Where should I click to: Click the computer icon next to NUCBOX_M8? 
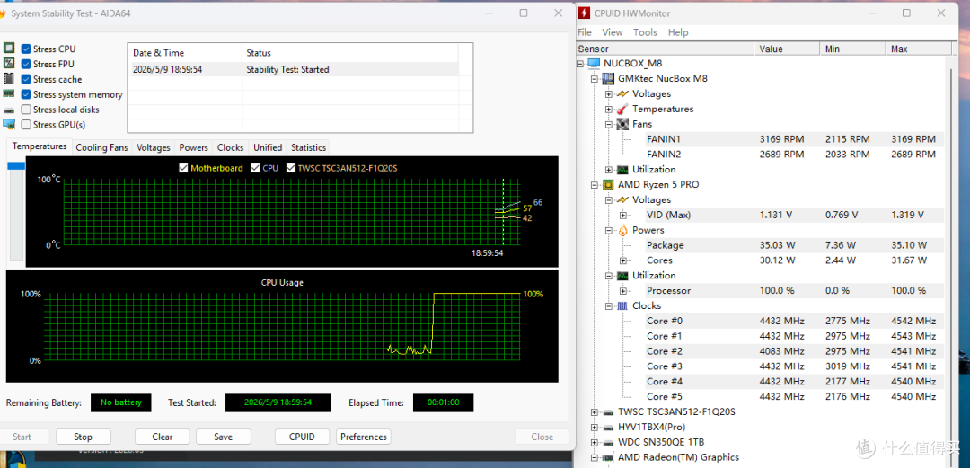point(594,63)
